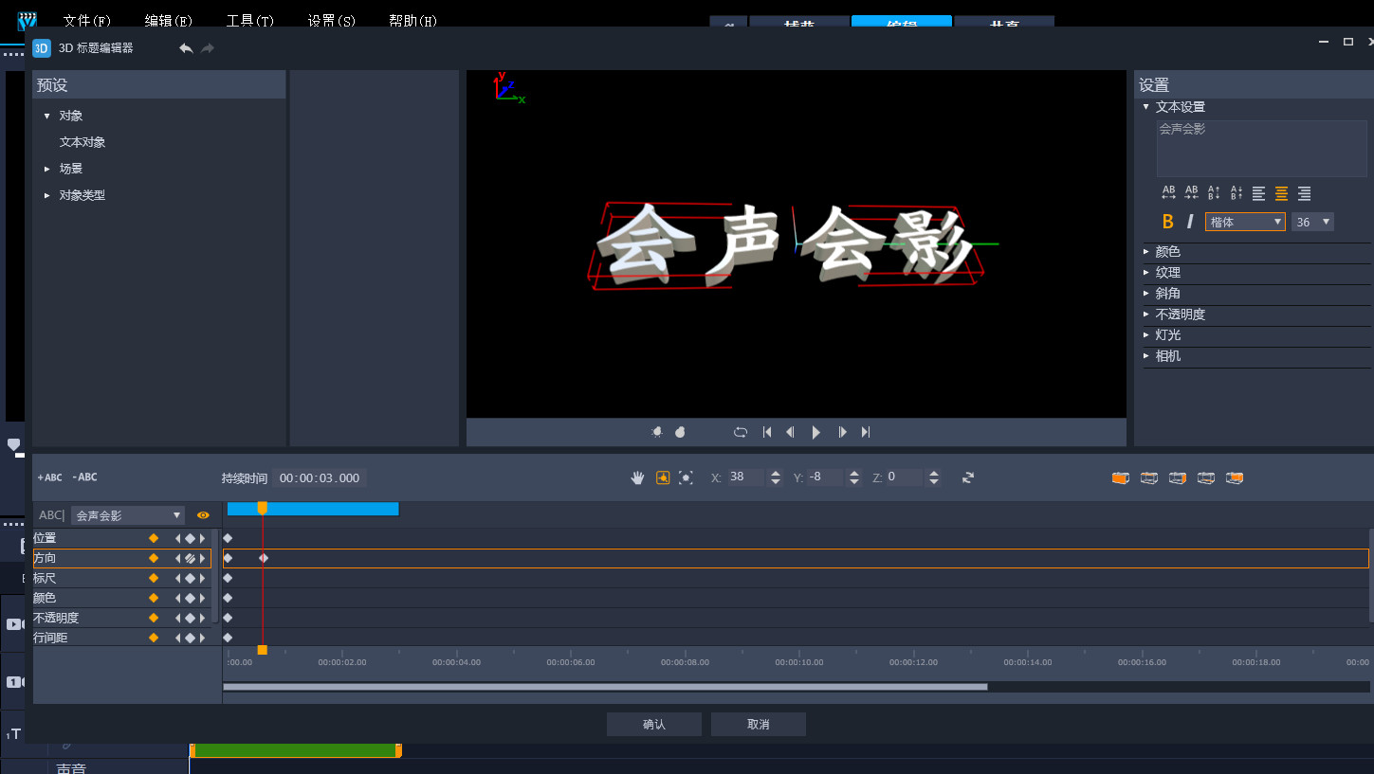
Task: Select 文本对象 in the preset tree
Action: [x=82, y=142]
